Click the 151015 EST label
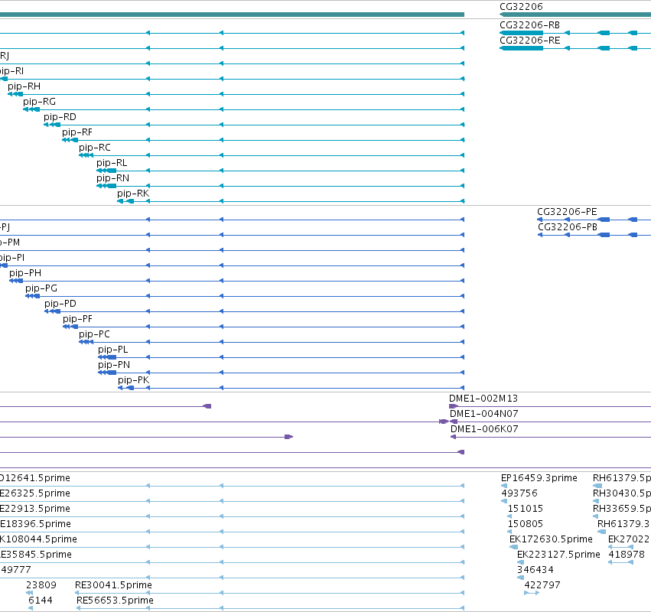Viewport: 651px width, 612px height. 526,509
